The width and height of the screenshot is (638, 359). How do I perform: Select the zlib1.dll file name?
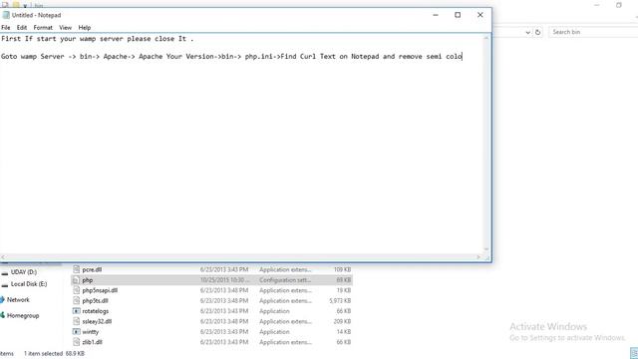(x=93, y=342)
